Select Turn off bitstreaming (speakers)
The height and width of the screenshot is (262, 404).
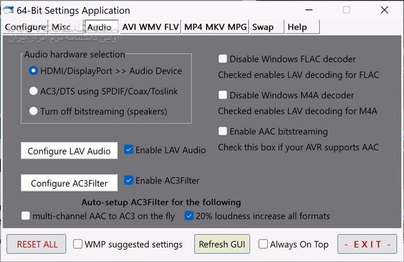34,111
